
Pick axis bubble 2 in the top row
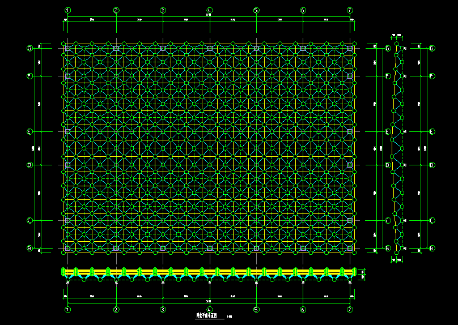coord(116,10)
